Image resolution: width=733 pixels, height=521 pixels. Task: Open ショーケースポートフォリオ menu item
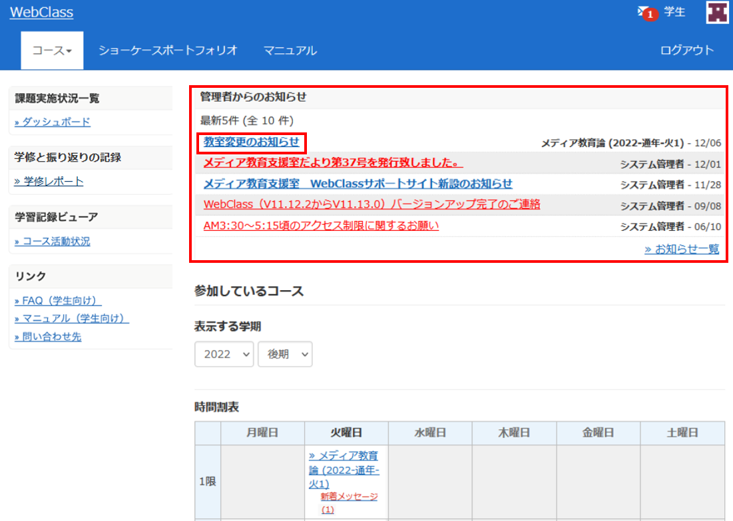(x=168, y=51)
